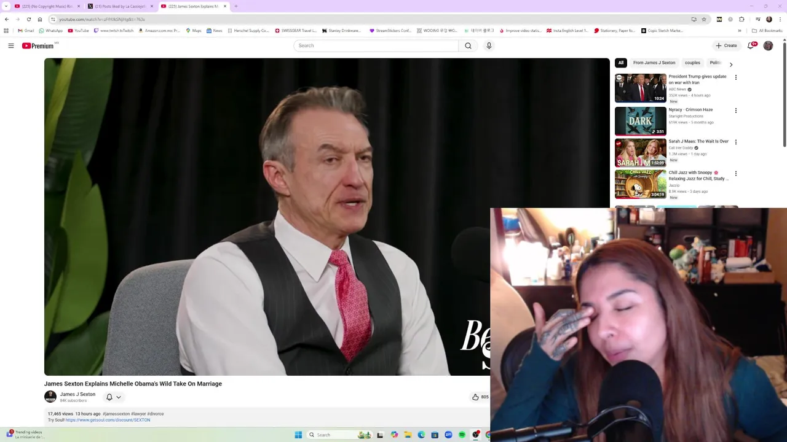Open the Twitch bookmark
The image size is (787, 442).
click(113, 31)
